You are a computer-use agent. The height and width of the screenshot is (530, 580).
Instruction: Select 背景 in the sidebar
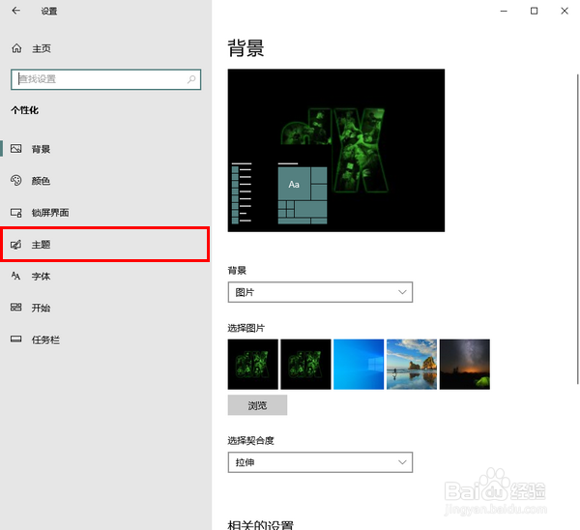(105, 149)
